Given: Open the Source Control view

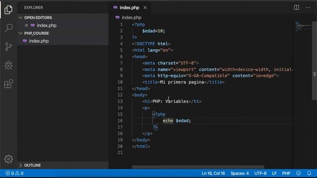Looking at the screenshot, I should (x=8, y=46).
